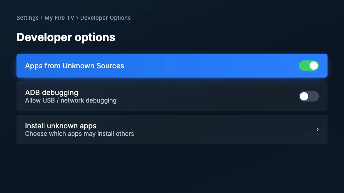Click 'Allow USB / network debugging' subtitle
This screenshot has width=344, height=193.
point(71,100)
